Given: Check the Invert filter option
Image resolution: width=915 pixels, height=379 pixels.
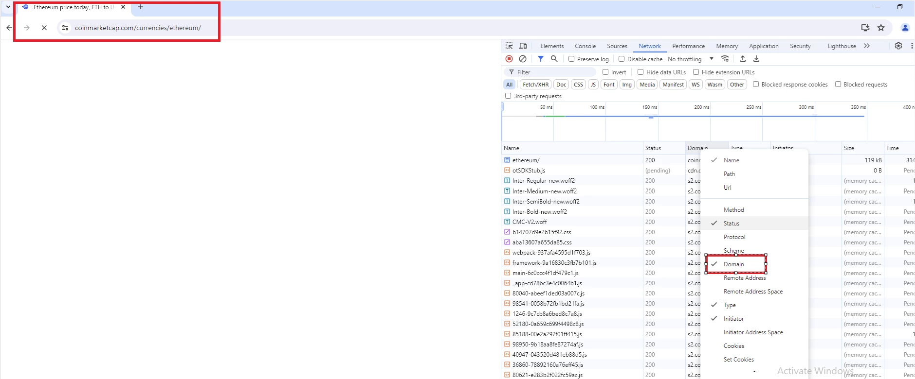Looking at the screenshot, I should (605, 72).
